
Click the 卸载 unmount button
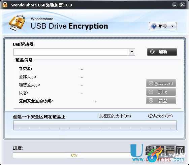[x=161, y=92]
